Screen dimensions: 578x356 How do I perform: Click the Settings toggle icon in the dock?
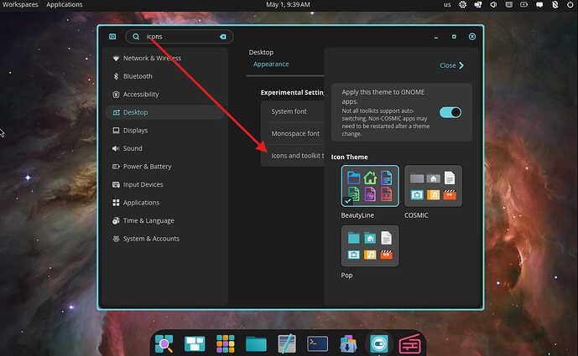click(378, 343)
